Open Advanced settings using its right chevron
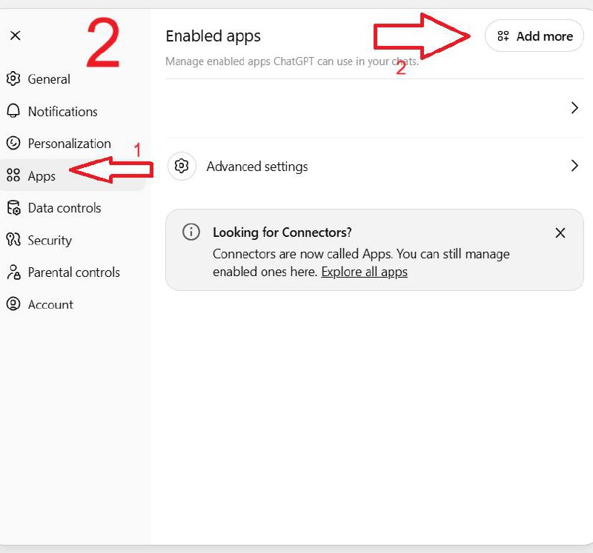The image size is (593, 553). tap(574, 166)
